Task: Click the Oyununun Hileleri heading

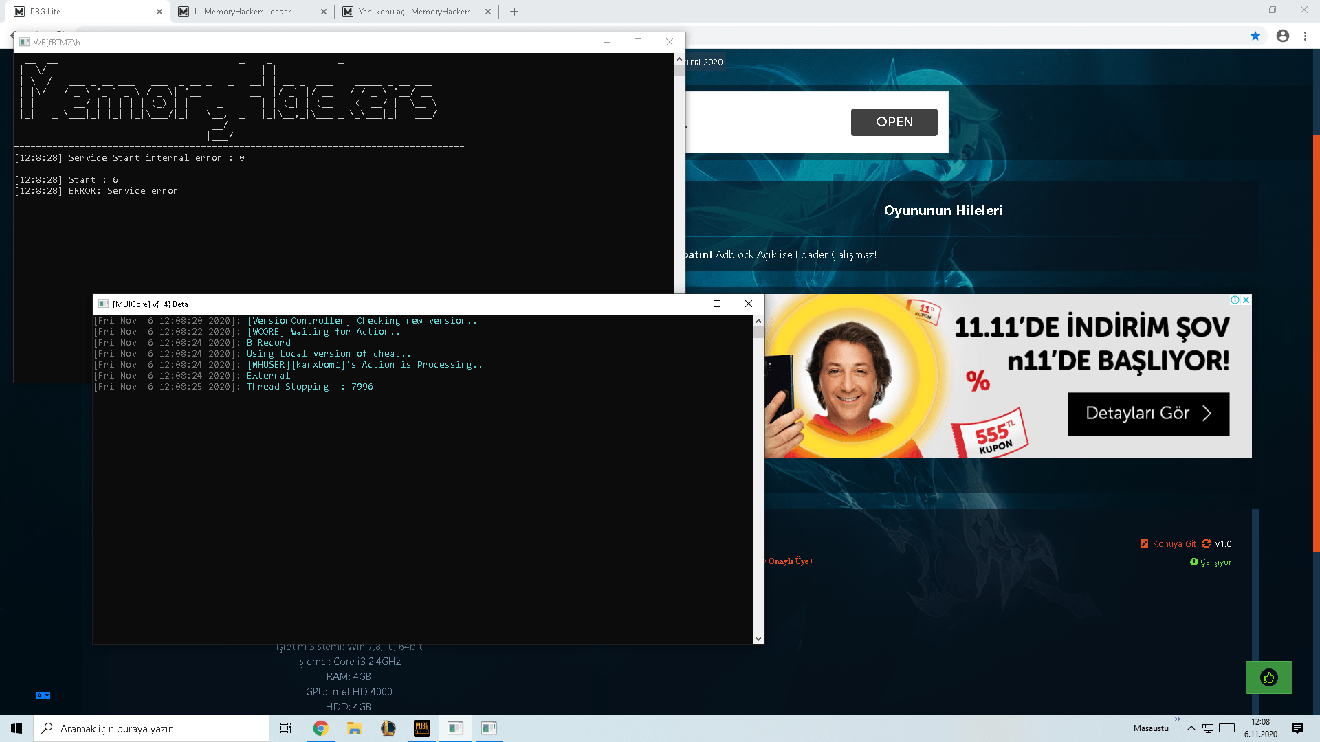Action: point(943,210)
